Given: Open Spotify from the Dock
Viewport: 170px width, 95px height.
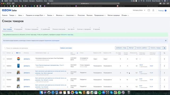Looking at the screenshot, I should coord(100,93).
